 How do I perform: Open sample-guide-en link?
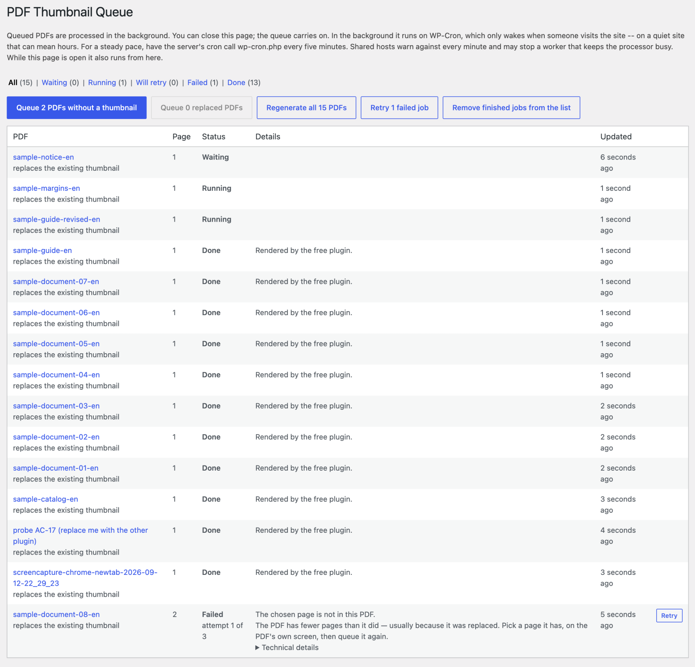coord(43,251)
